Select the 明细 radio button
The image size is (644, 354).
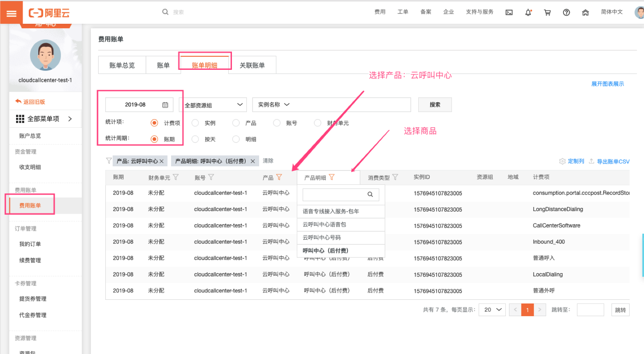[x=236, y=139]
